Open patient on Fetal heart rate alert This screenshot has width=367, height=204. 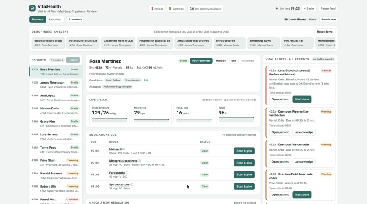click(x=280, y=194)
